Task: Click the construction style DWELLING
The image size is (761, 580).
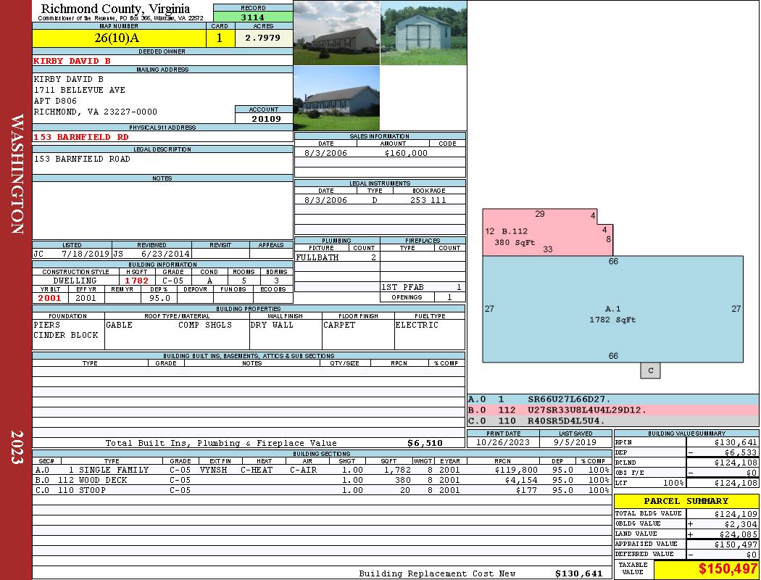Action: 75,281
